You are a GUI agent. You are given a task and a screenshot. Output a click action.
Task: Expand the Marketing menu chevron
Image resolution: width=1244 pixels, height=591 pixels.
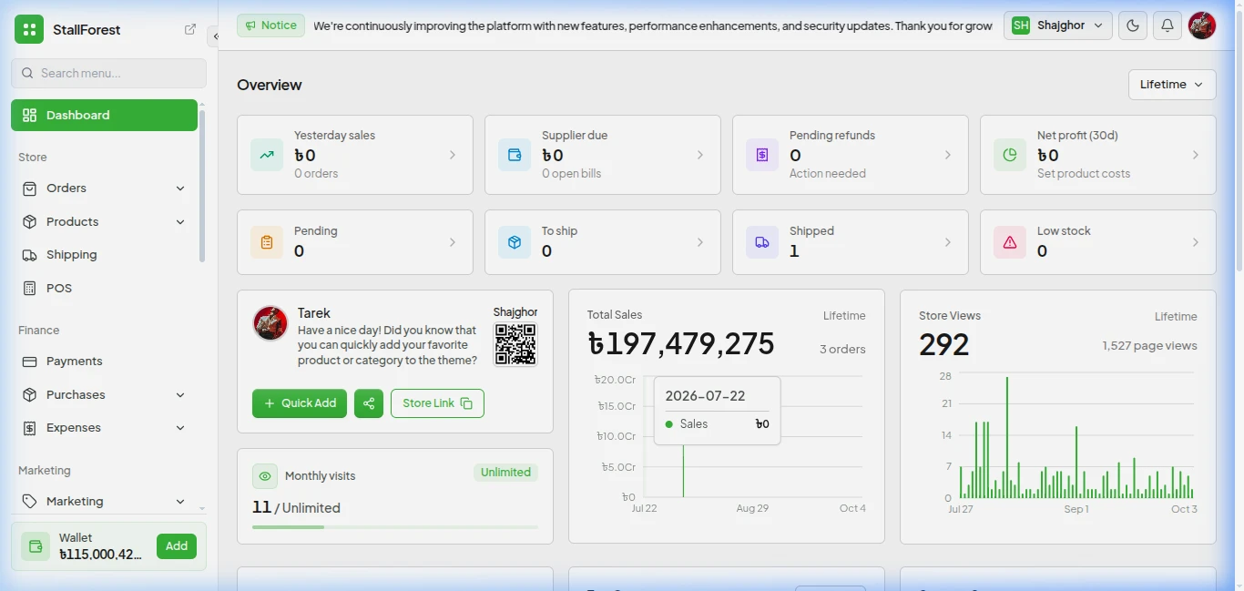180,502
